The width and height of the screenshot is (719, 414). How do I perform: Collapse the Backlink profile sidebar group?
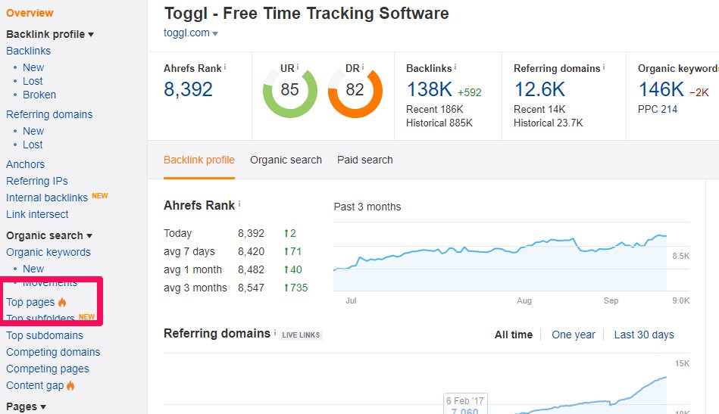tap(50, 34)
